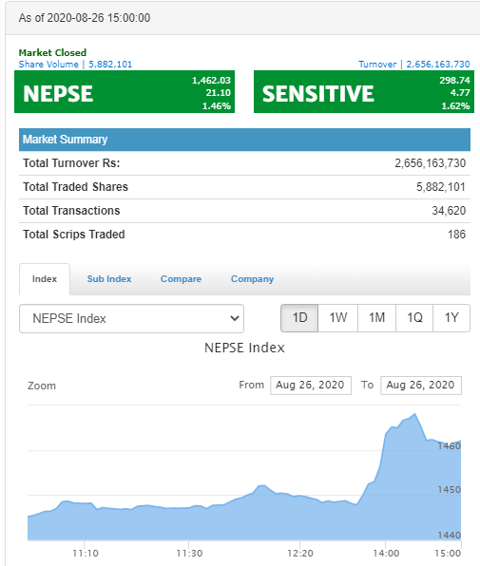
Task: Click the Turnover 2,656,163,730 text at top right
Action: coord(413,65)
